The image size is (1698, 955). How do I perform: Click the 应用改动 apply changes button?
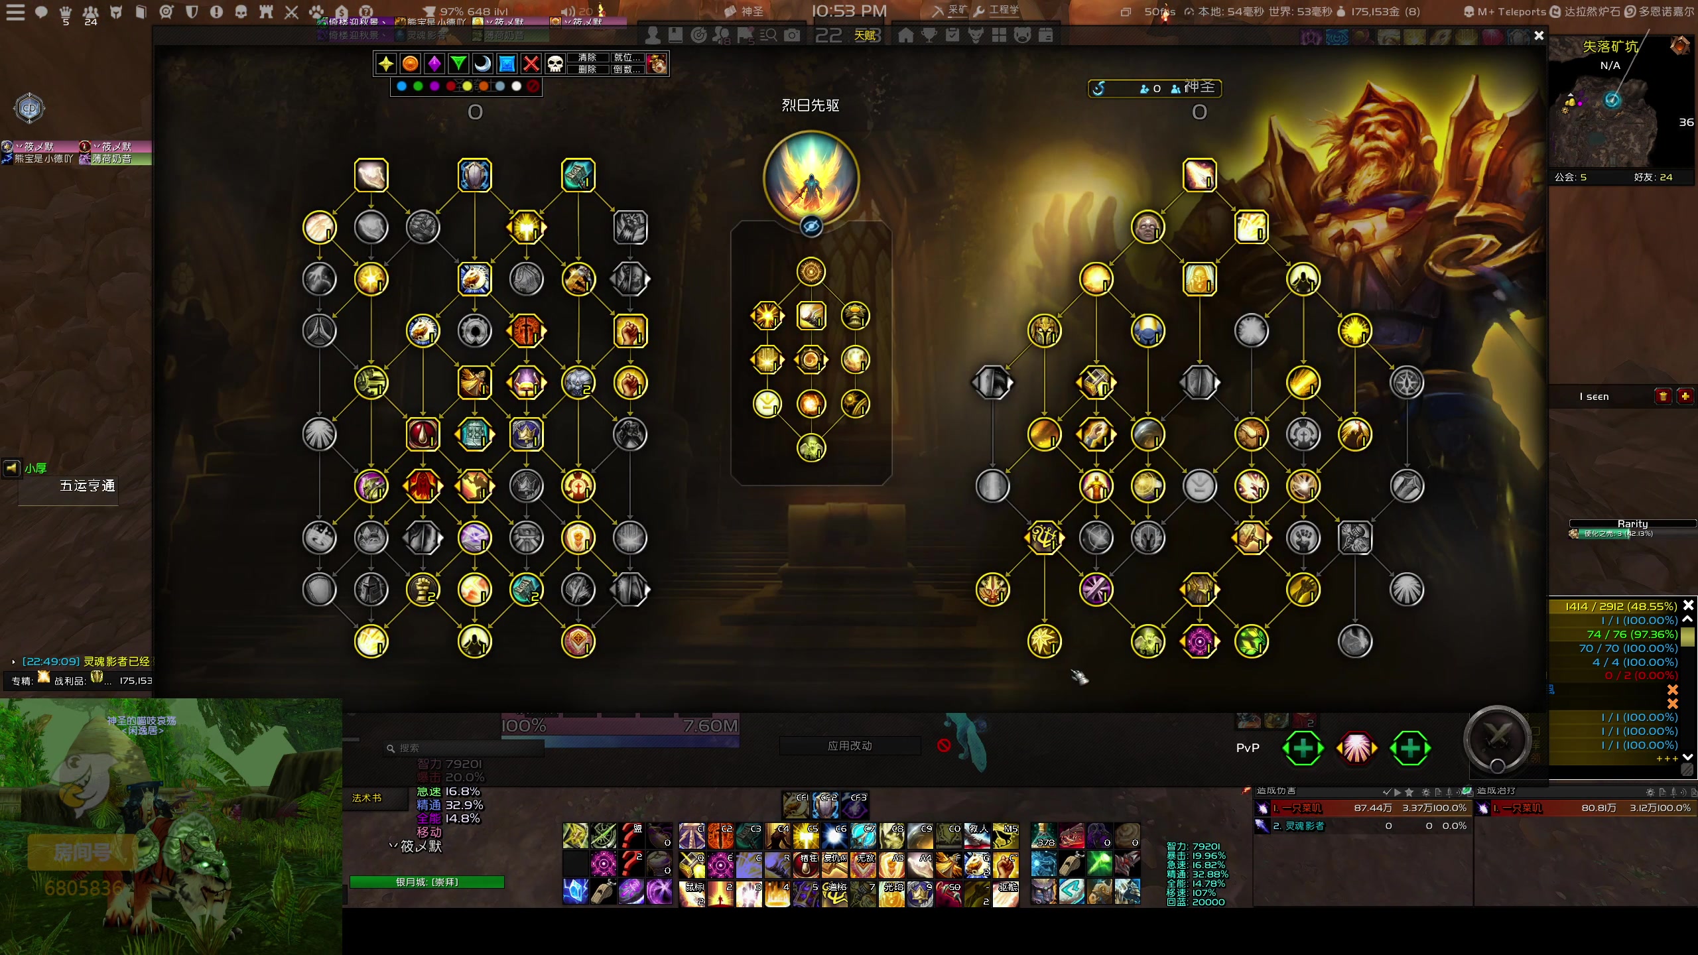[x=850, y=745]
